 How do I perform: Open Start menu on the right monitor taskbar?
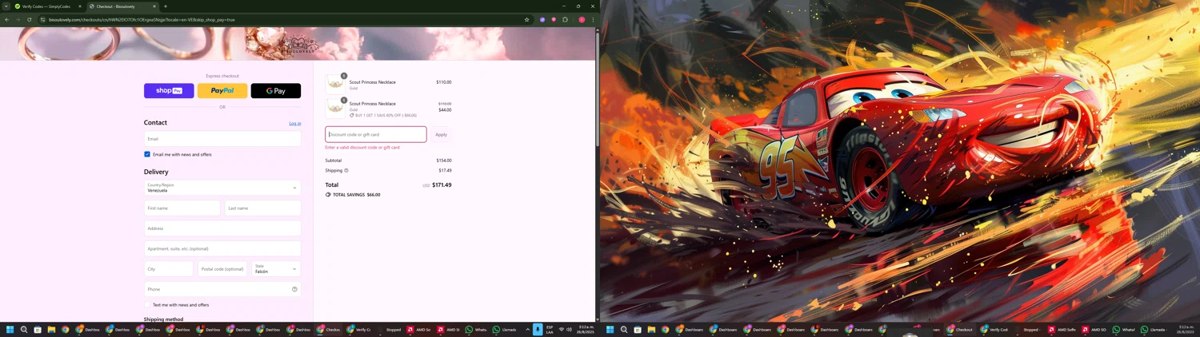[610, 330]
